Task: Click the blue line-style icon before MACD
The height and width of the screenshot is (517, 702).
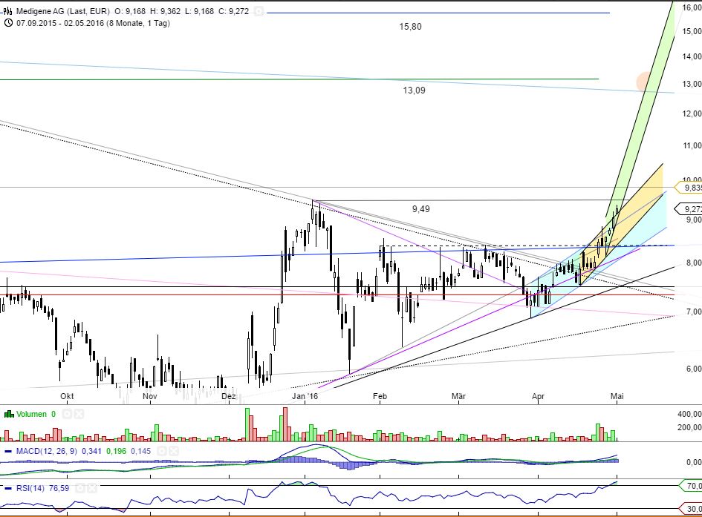Action: [x=8, y=450]
